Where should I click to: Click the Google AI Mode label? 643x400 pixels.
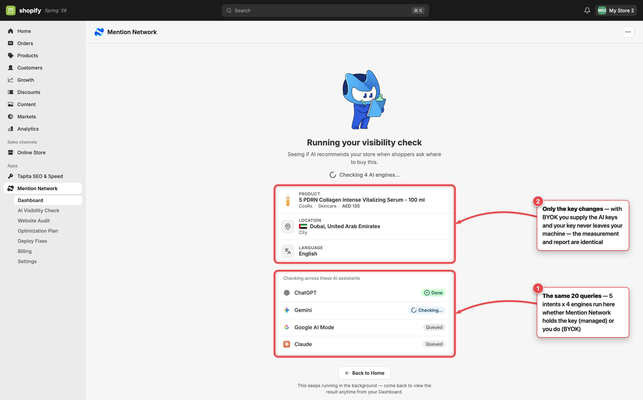[314, 327]
